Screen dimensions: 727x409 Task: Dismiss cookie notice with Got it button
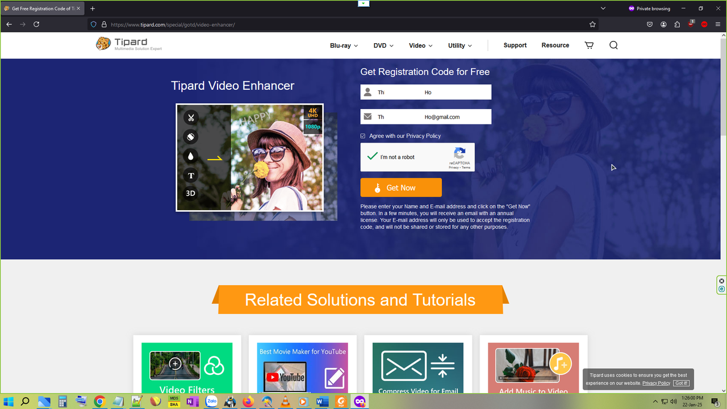[682, 383]
